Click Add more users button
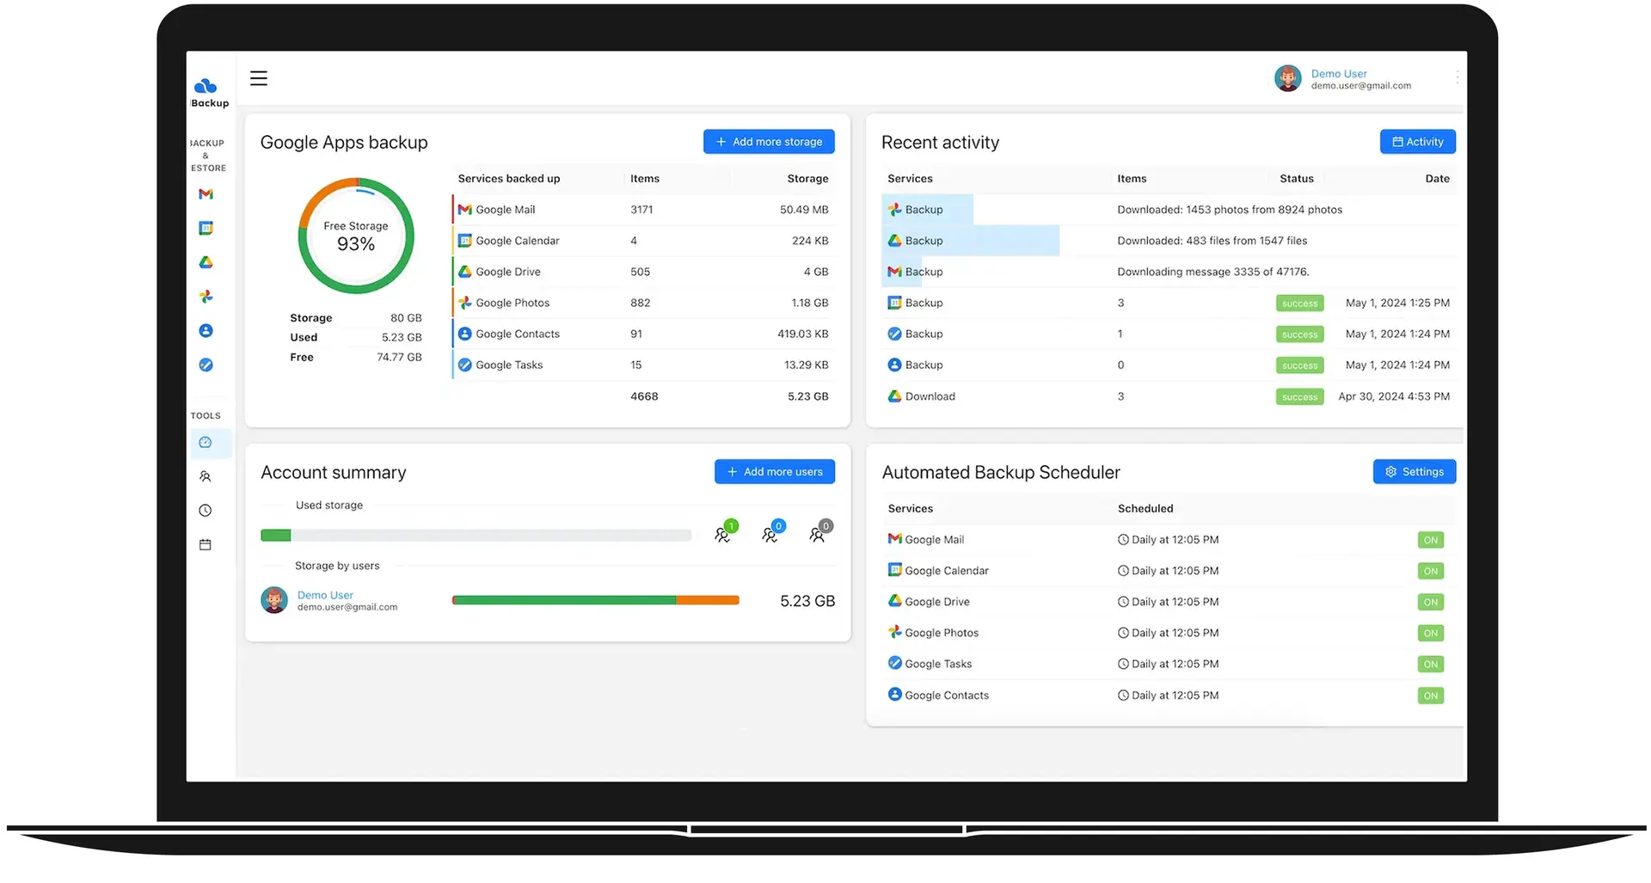This screenshot has width=1651, height=883. pyautogui.click(x=775, y=471)
